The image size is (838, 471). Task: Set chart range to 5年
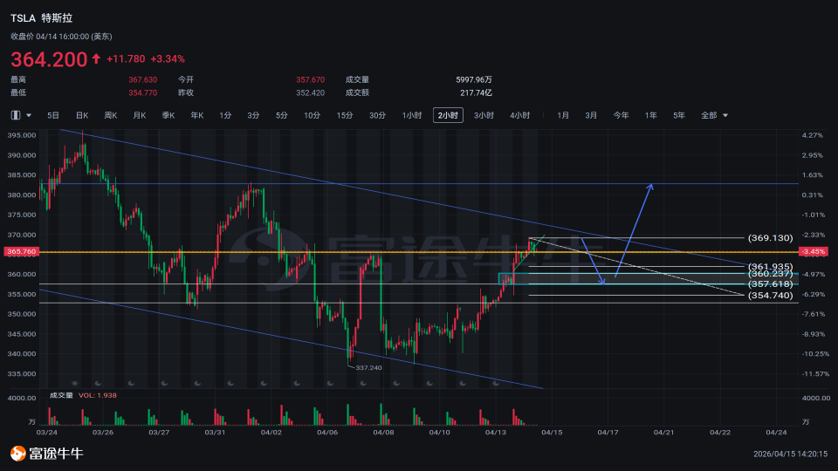[679, 115]
